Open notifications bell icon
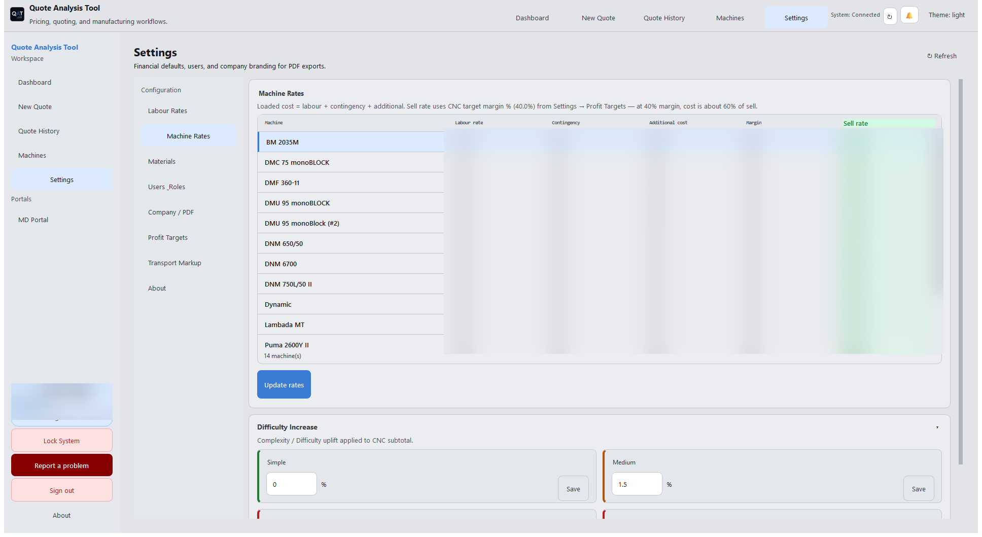This screenshot has width=982, height=537. click(909, 16)
